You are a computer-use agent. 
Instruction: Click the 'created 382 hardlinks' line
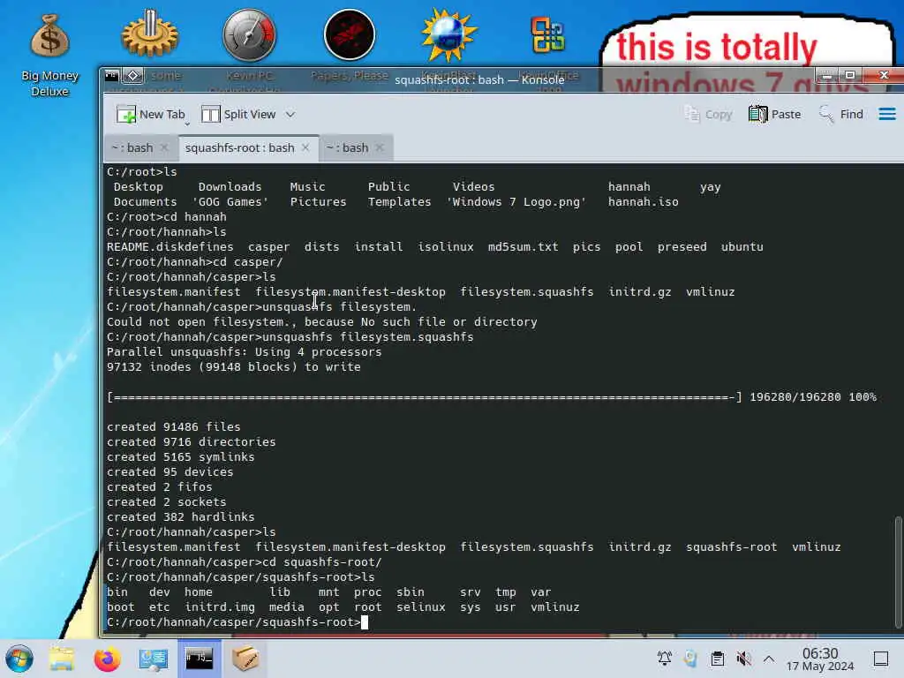[180, 516]
